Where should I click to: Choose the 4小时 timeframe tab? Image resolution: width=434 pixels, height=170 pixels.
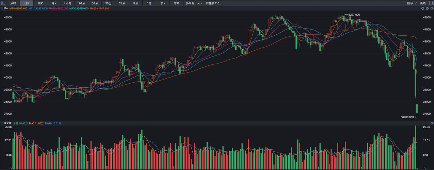coord(67,3)
